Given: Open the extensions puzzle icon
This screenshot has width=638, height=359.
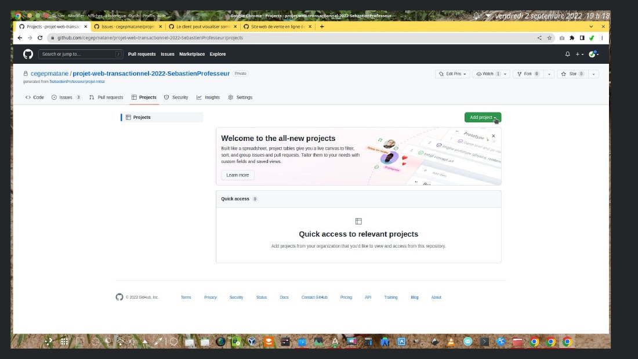Looking at the screenshot, I should coord(572,38).
